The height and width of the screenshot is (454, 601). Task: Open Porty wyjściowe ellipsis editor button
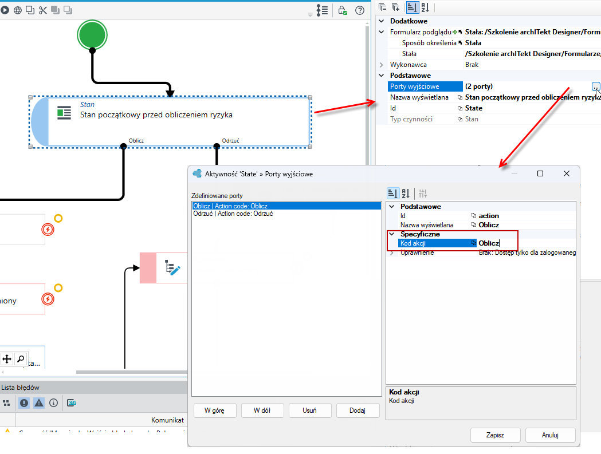pyautogui.click(x=595, y=86)
